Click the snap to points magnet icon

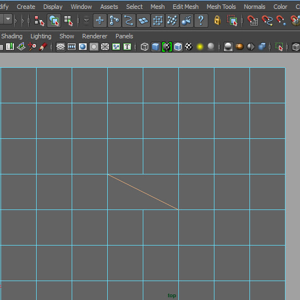click(281, 21)
